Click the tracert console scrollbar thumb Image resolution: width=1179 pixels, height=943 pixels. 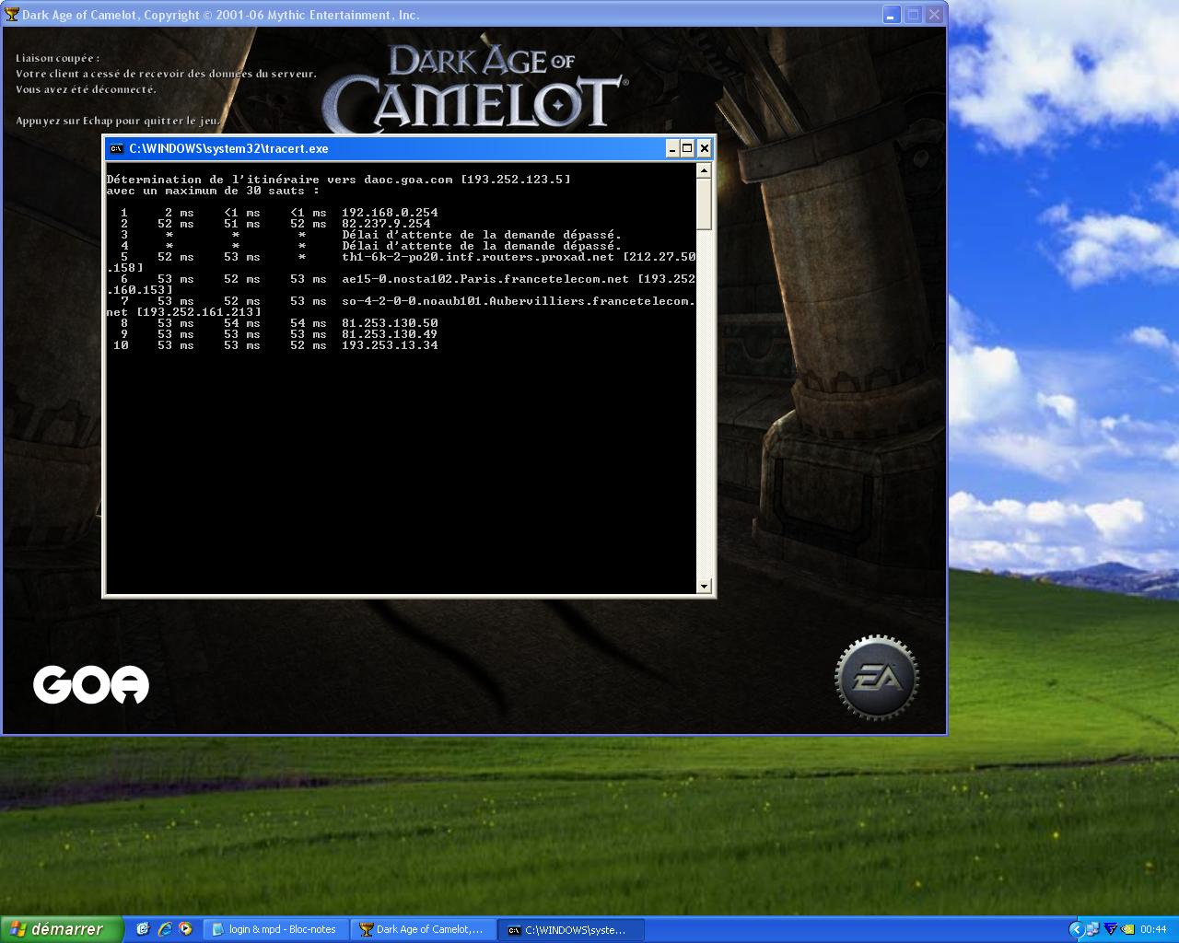click(704, 204)
